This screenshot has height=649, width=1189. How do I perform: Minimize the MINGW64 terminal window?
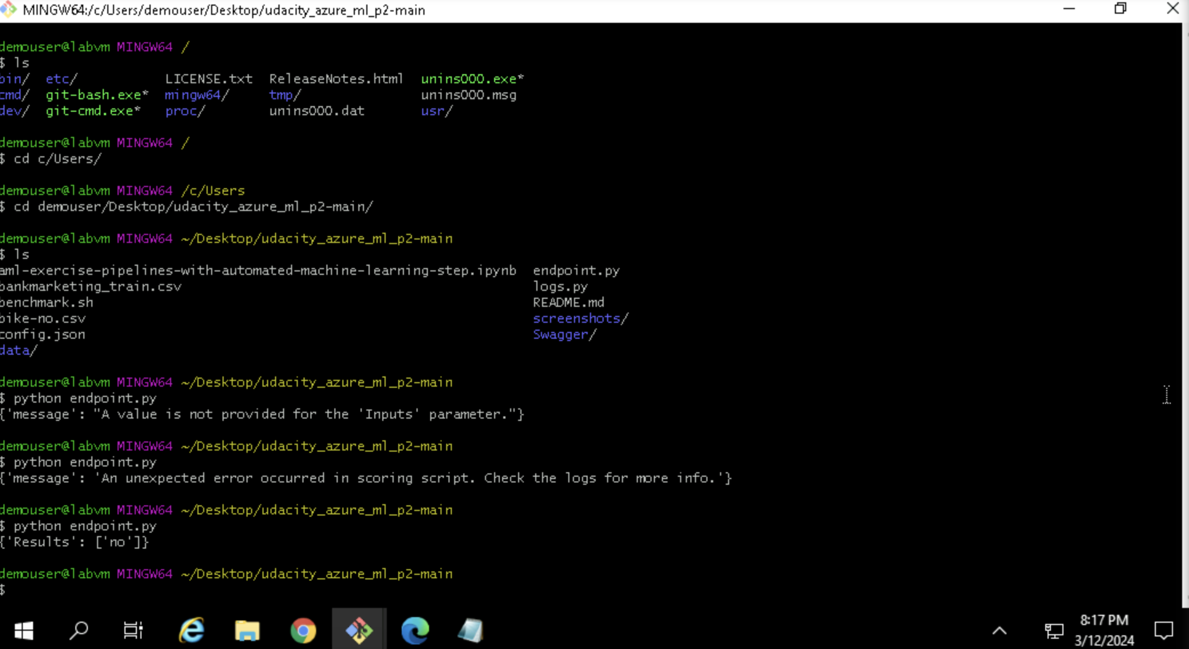(x=1069, y=9)
